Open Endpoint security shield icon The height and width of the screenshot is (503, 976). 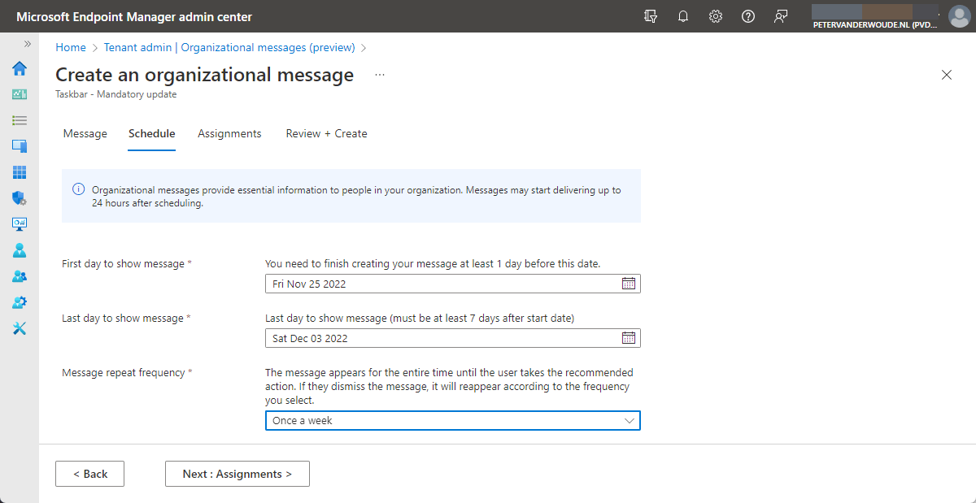19,197
